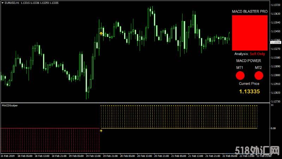This screenshot has width=282, height=159.
Task: Click the large red MACD Blaster Pro signal box
Action: 250,33
